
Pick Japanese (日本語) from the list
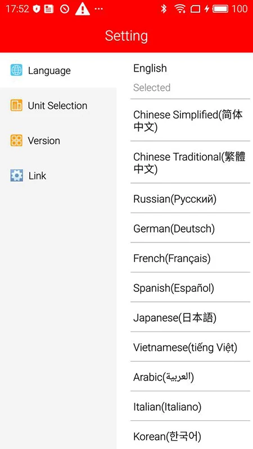[190, 317]
